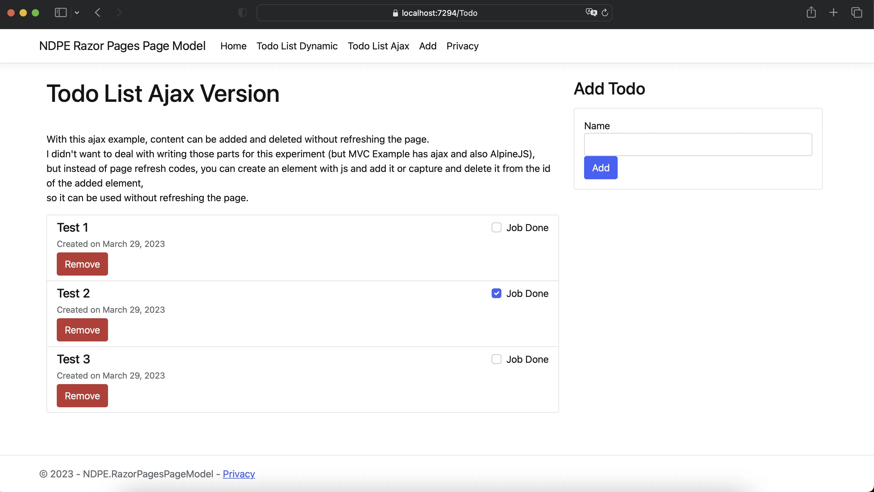Open a new tab with the plus icon

coord(833,13)
